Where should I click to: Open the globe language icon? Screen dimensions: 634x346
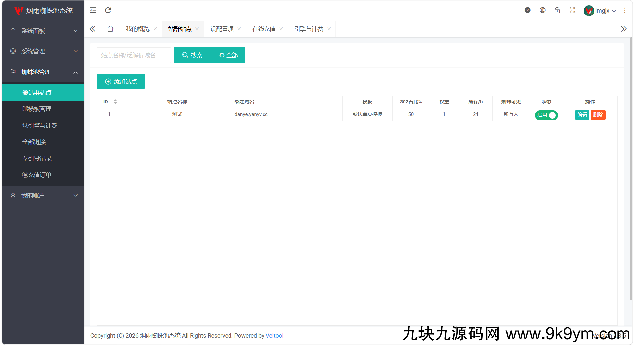[x=543, y=10]
